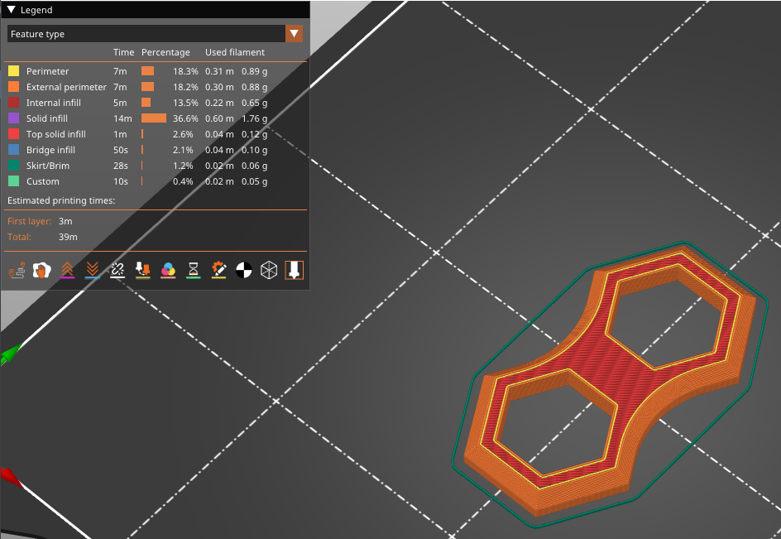The image size is (781, 539).
Task: Disable the Tool marker arrow icon
Action: tap(294, 270)
